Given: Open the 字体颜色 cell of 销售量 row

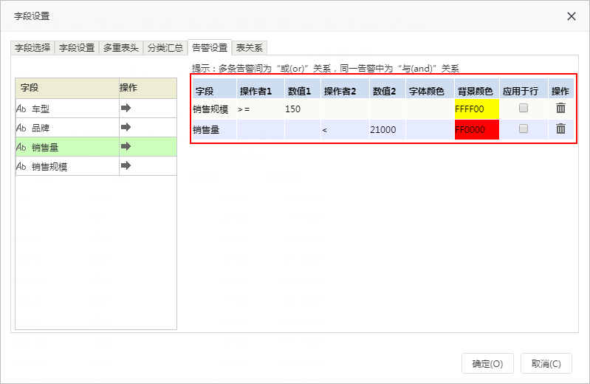Looking at the screenshot, I should click(430, 130).
